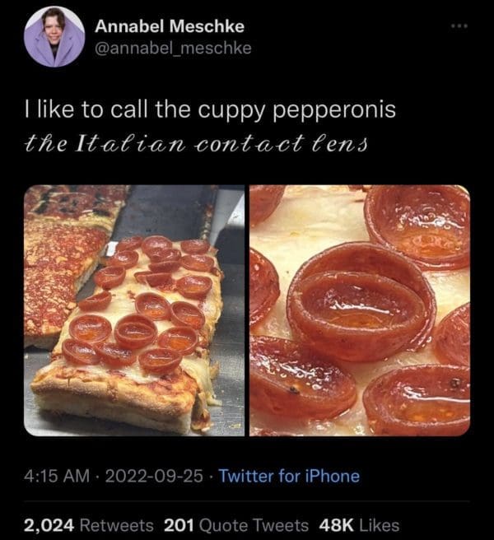
Task: Open Annabel Meschke's profile picture
Action: [54, 37]
